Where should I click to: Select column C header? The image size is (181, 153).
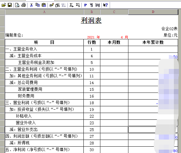(114, 12)
